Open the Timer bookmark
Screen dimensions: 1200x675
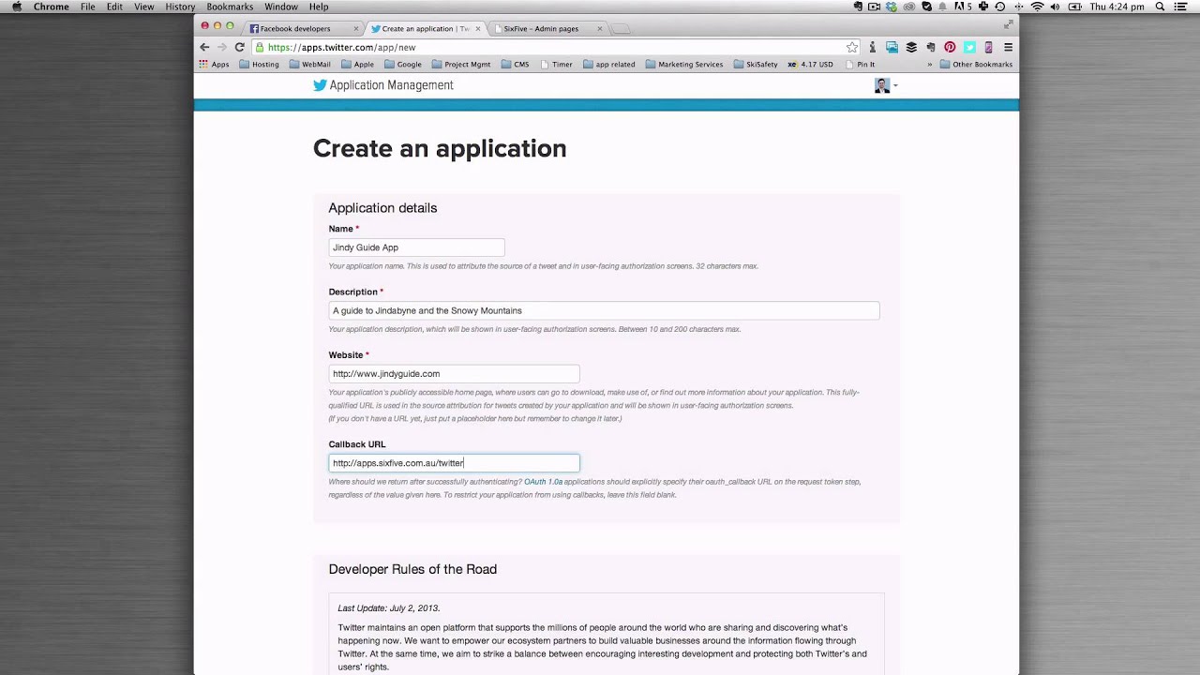click(x=556, y=65)
